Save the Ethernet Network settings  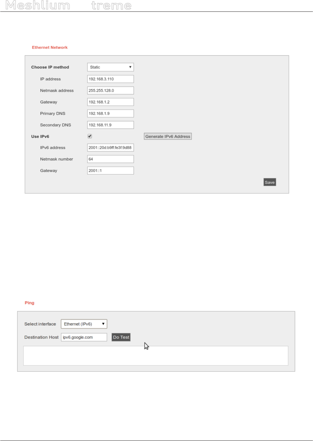coord(270,182)
